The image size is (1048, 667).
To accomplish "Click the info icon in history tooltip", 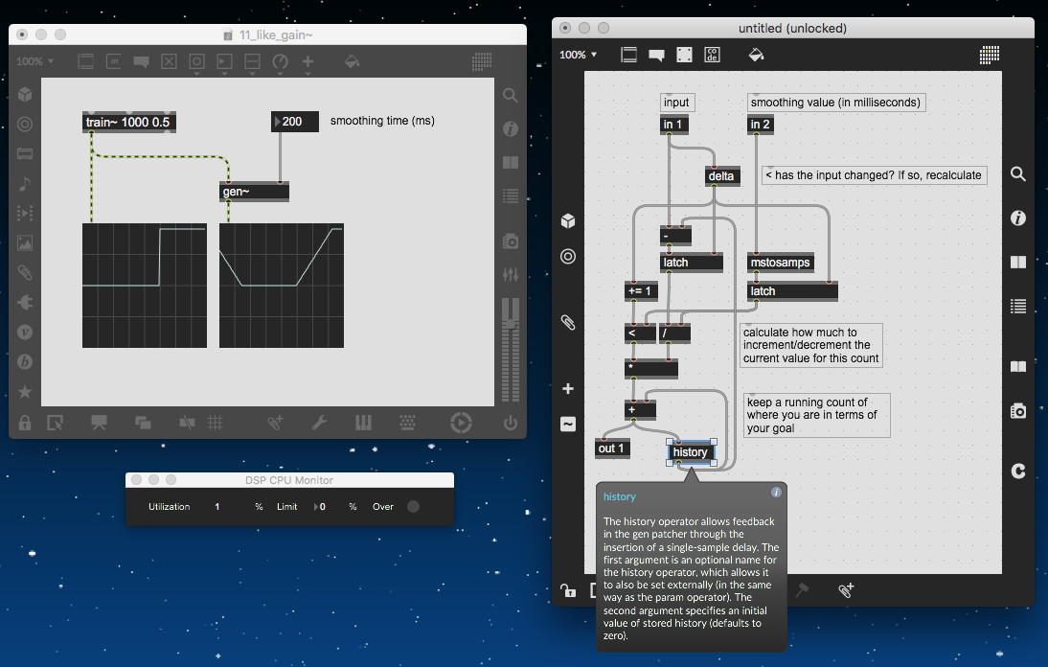I will click(x=776, y=492).
